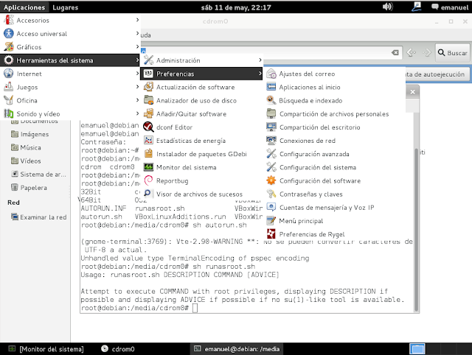The width and height of the screenshot is (472, 355).
Task: Click the Reportbug swirl icon
Action: tap(148, 180)
